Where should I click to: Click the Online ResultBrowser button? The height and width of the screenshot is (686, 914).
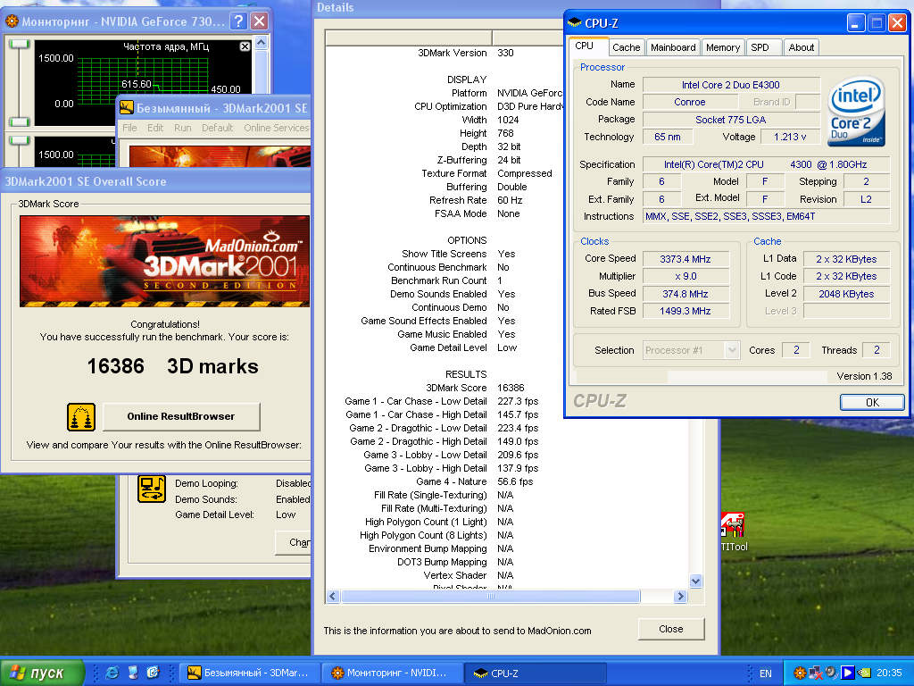[x=180, y=416]
